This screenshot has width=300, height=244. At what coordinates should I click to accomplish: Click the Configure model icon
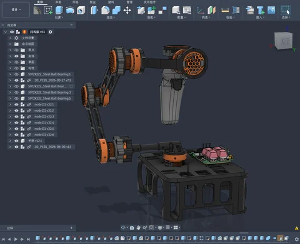point(176,10)
